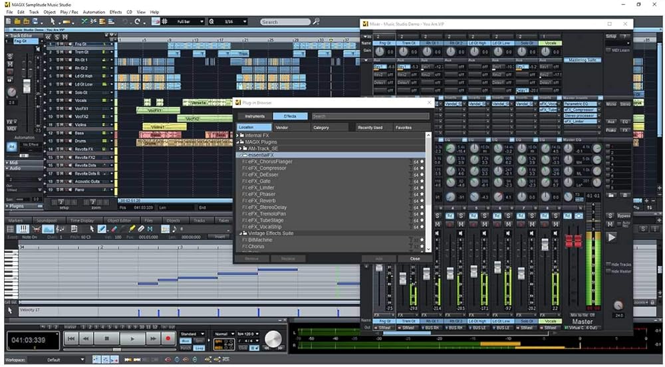Click Close in the Plug-in Browser
The height and width of the screenshot is (367, 665).
click(x=415, y=259)
